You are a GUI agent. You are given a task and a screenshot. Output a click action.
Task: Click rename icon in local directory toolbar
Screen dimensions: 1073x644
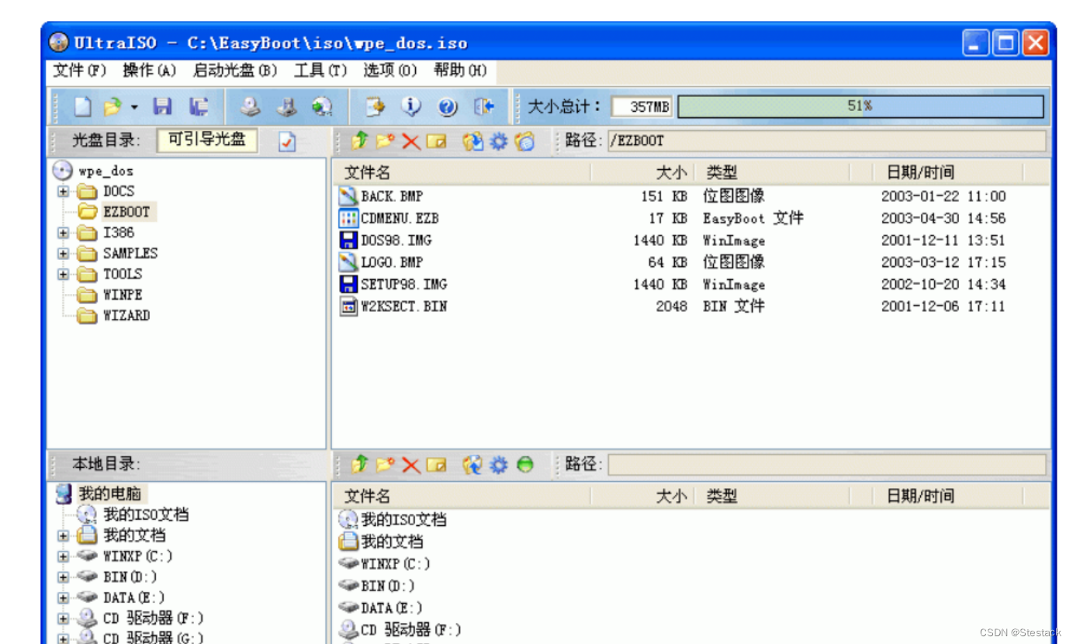(x=437, y=465)
